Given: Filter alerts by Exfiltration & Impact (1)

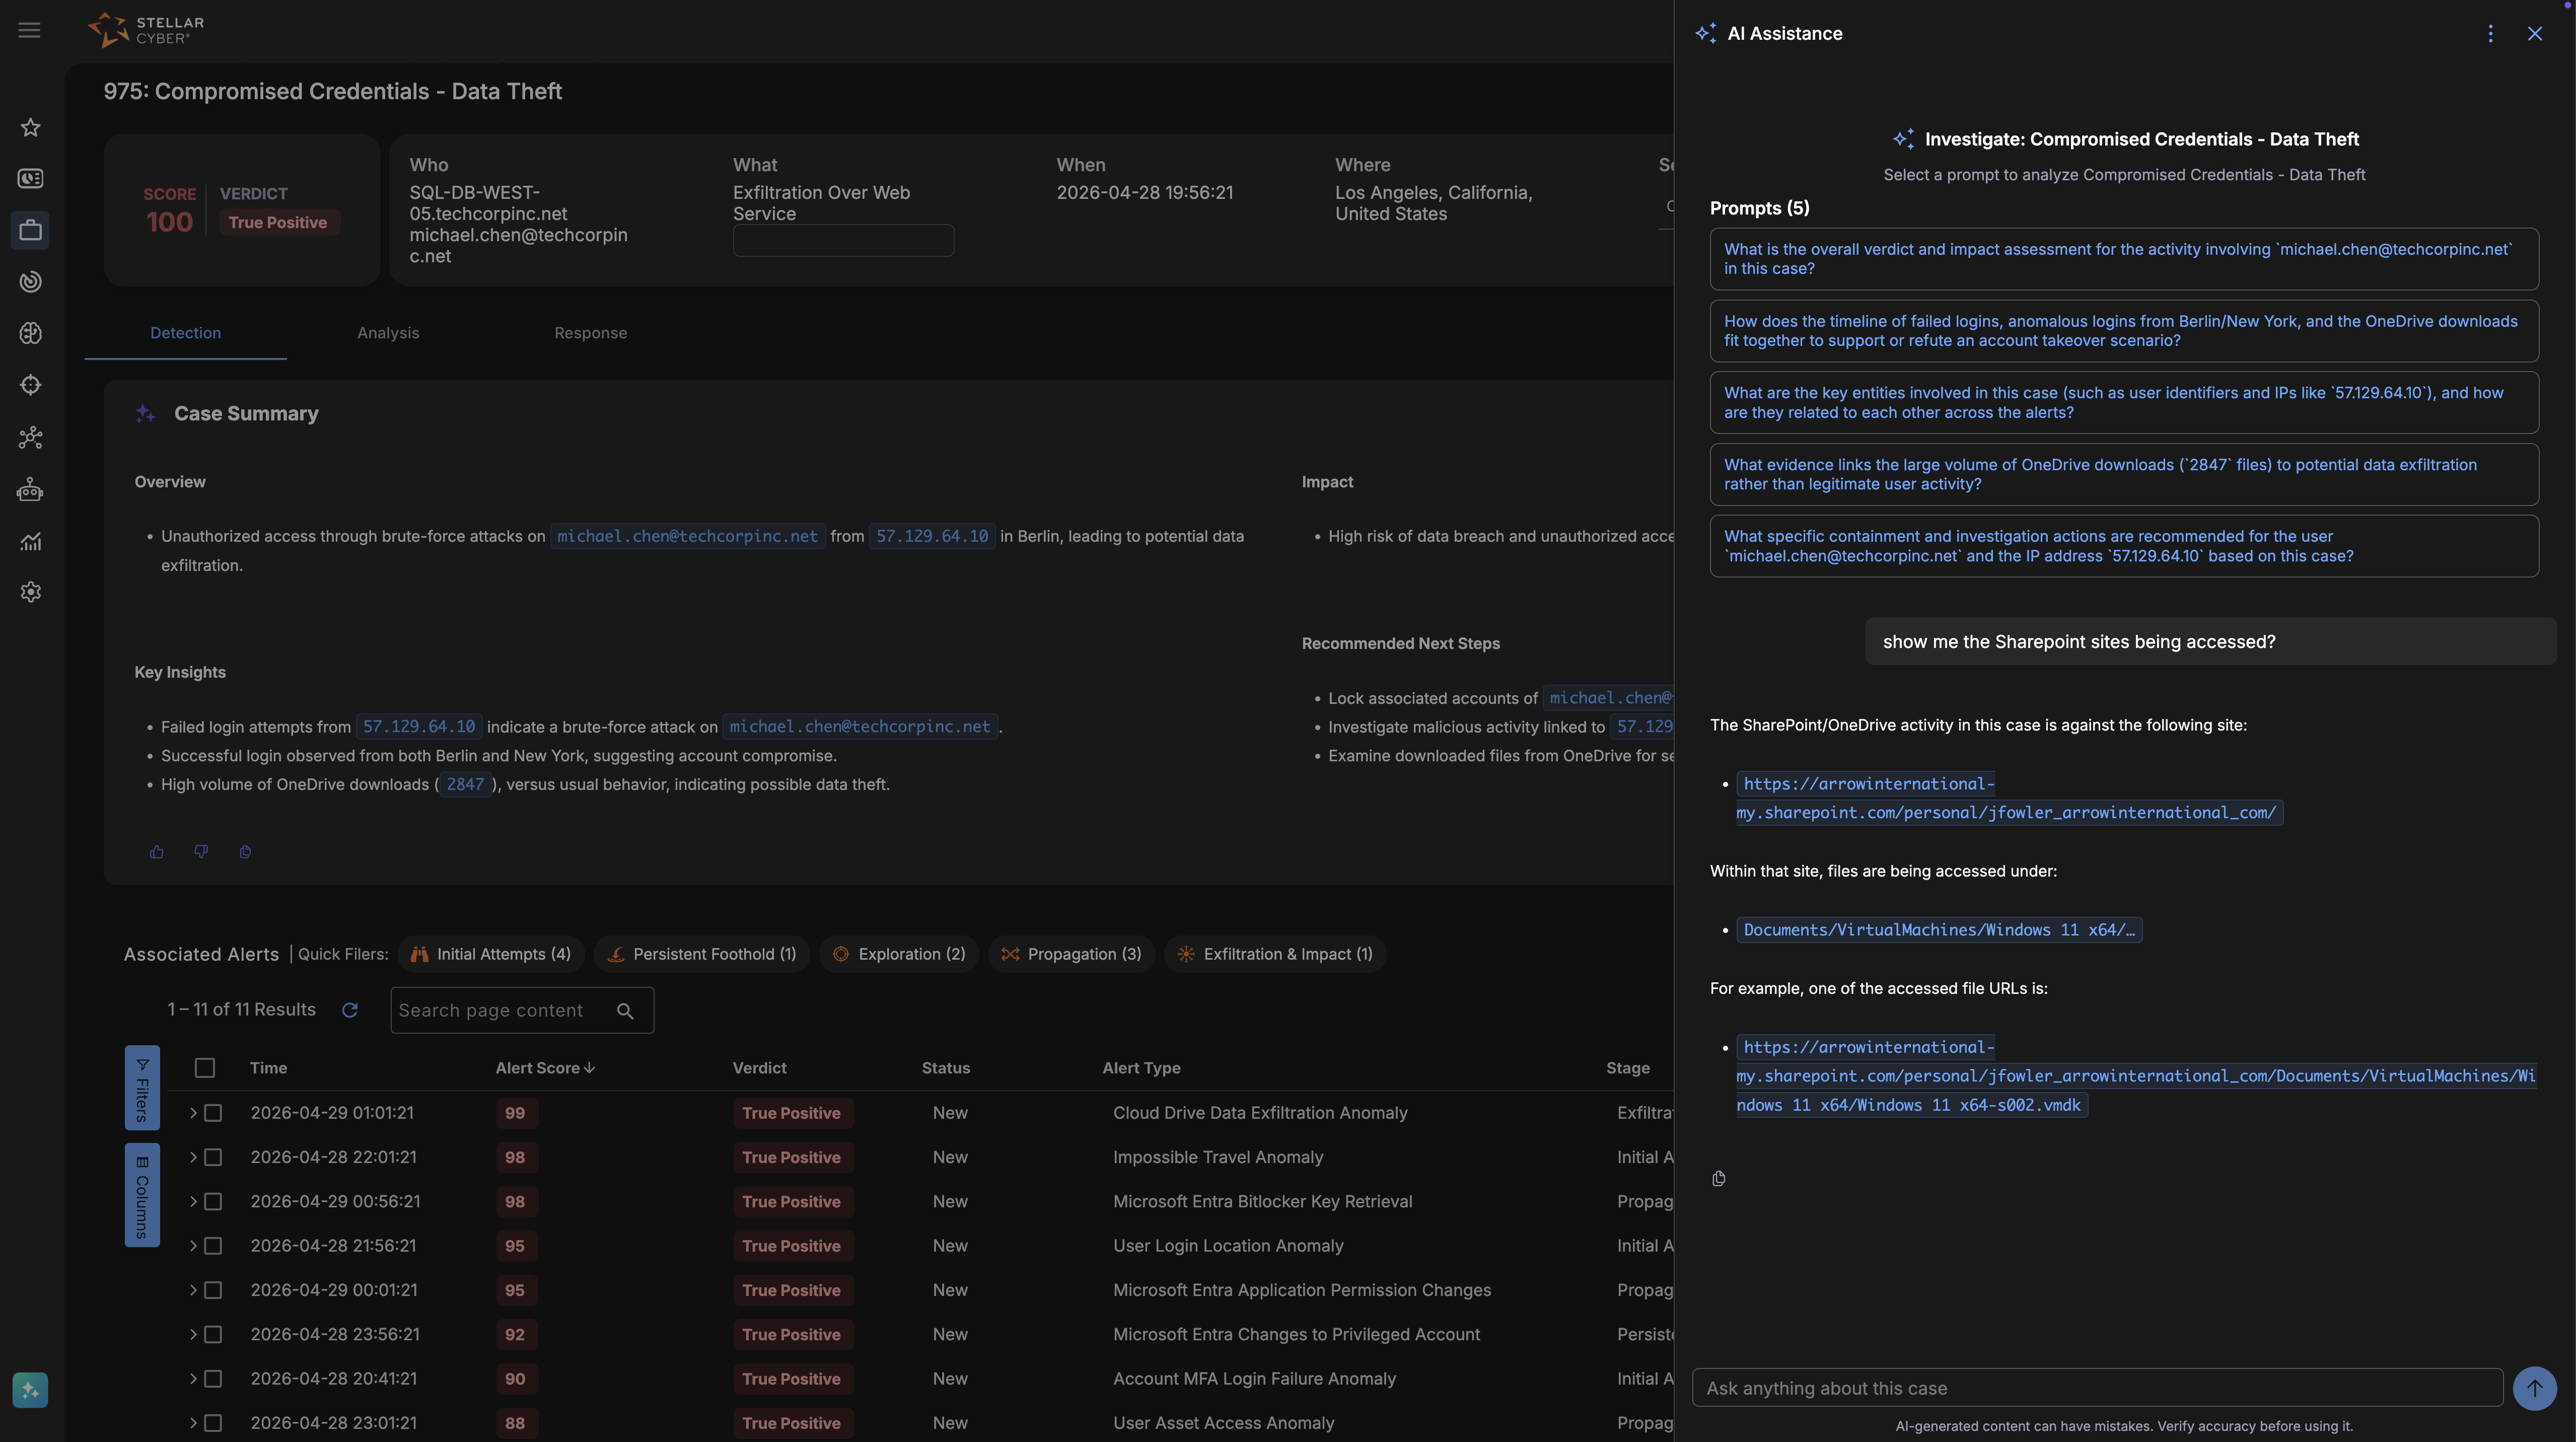Looking at the screenshot, I should (x=1275, y=955).
